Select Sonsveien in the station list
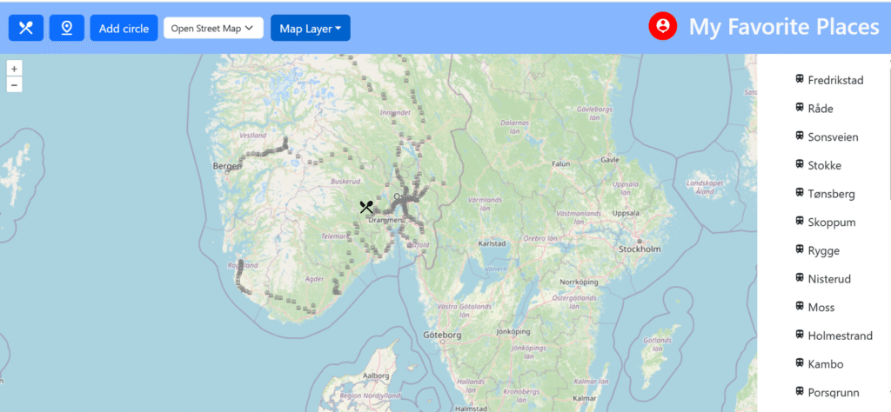Viewport: 891px width, 412px height. click(x=834, y=137)
